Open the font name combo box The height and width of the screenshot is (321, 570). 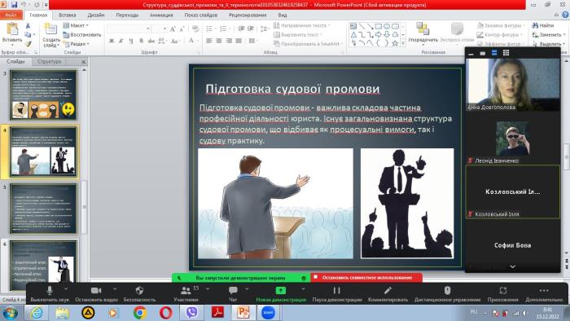(x=129, y=29)
